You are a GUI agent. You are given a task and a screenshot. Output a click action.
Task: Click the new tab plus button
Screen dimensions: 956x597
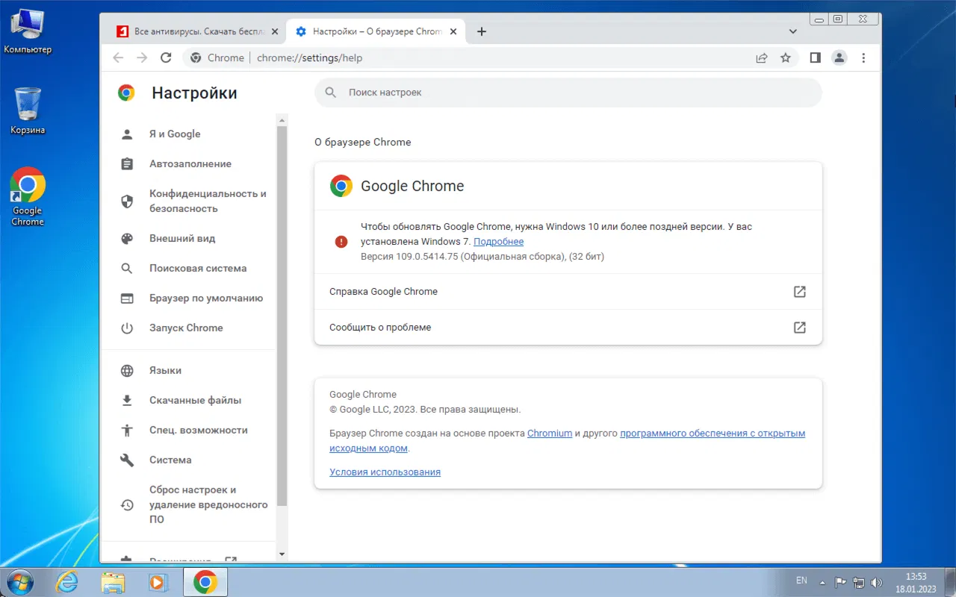point(482,31)
